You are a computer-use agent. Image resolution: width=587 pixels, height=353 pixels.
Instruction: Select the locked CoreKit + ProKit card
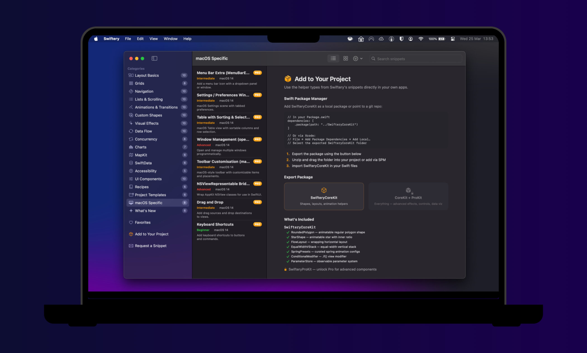coord(408,196)
